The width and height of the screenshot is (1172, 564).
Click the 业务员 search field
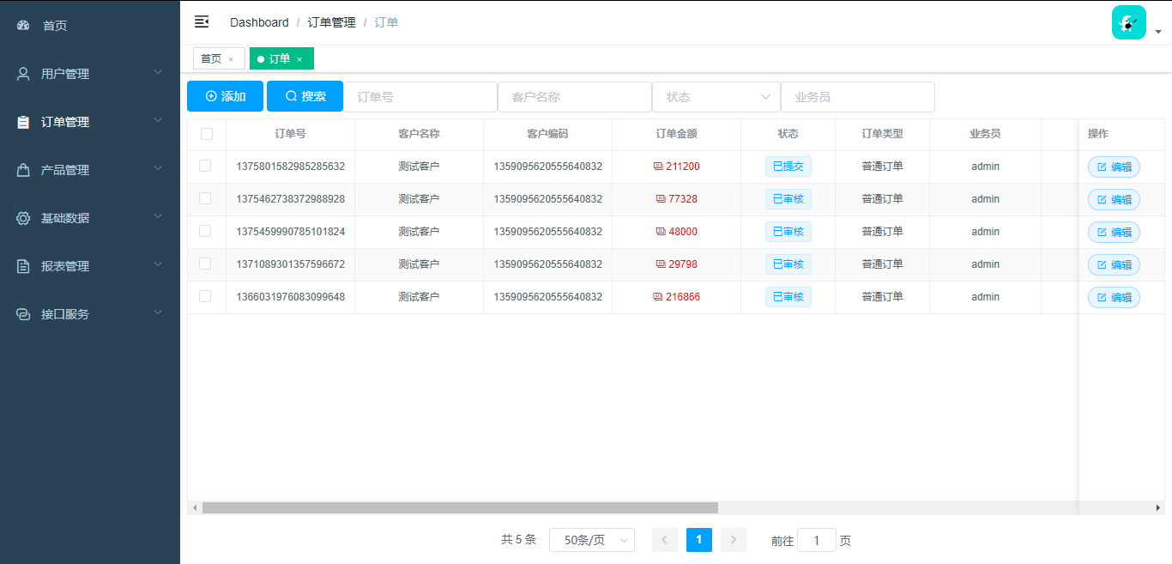(858, 97)
